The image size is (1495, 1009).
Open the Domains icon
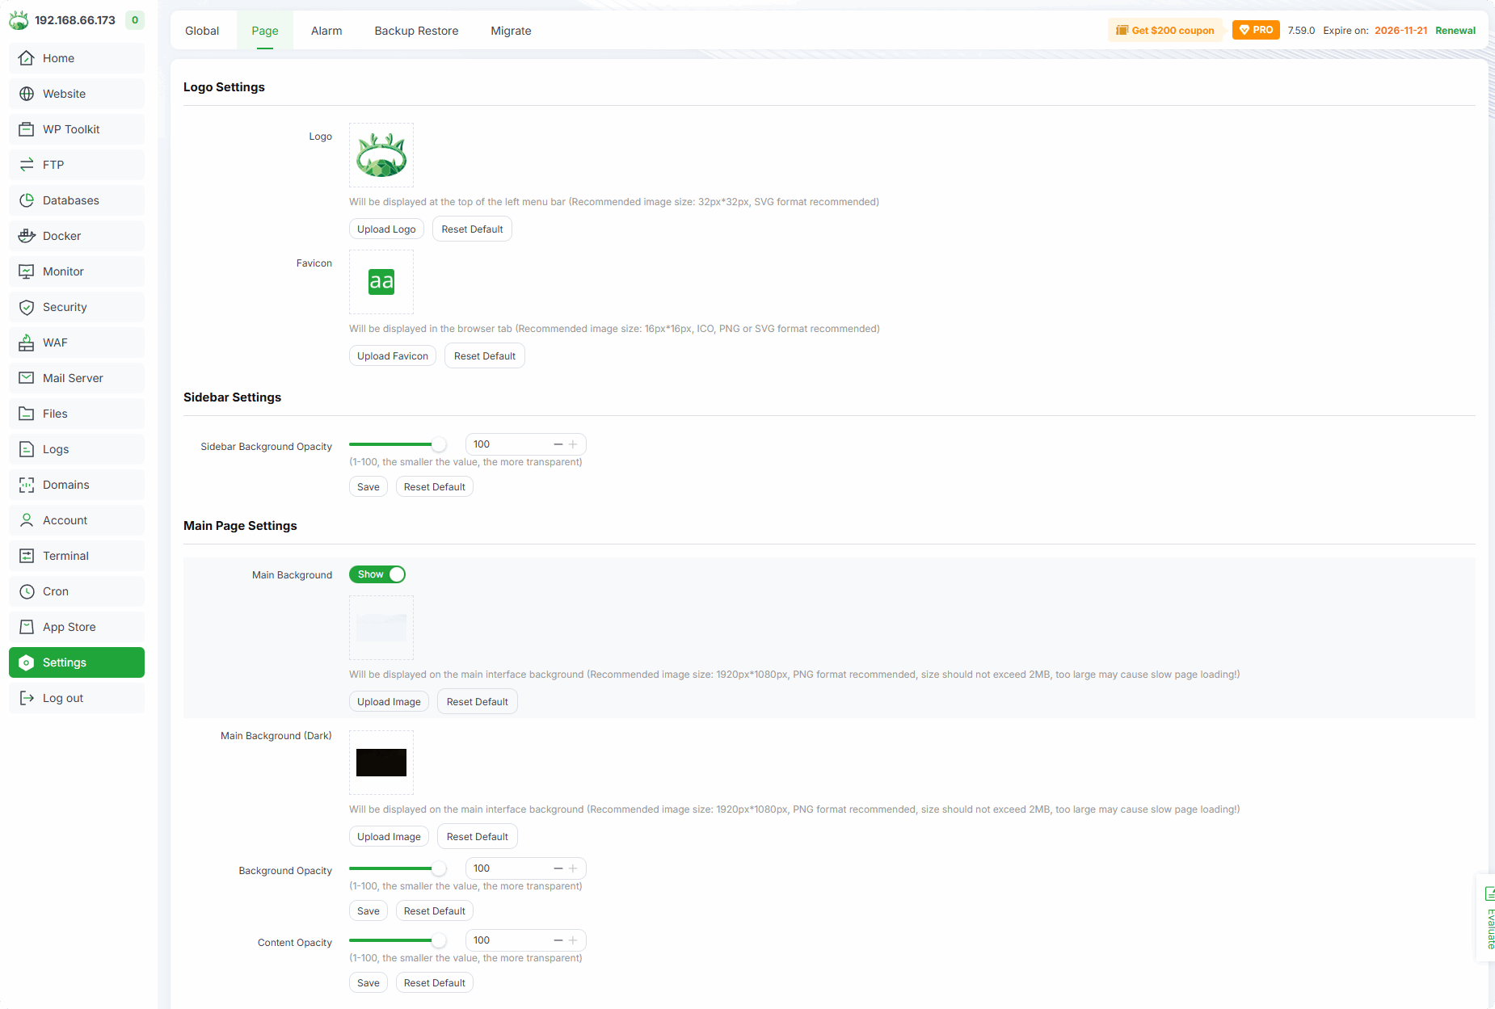(x=27, y=485)
